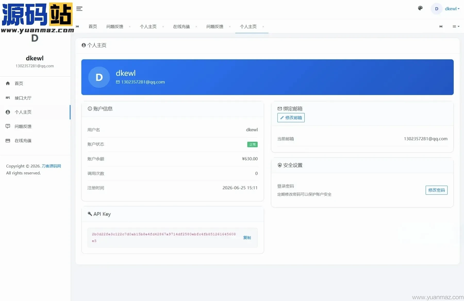Open the dkewl user dropdown
This screenshot has height=301, width=464.
[452, 9]
